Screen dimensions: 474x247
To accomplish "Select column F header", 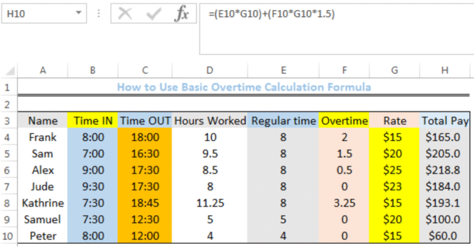I will [344, 70].
